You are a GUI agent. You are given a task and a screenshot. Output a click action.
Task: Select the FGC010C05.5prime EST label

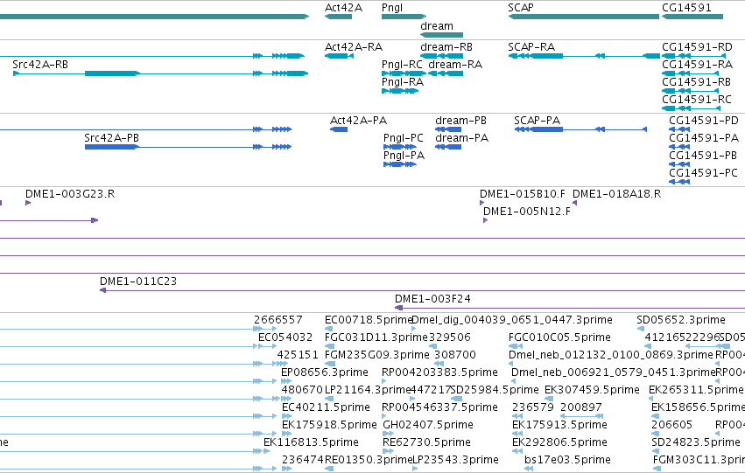(x=559, y=337)
